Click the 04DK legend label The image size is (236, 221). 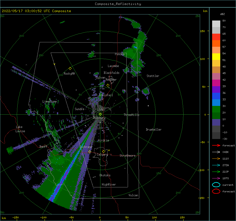tap(226, 152)
